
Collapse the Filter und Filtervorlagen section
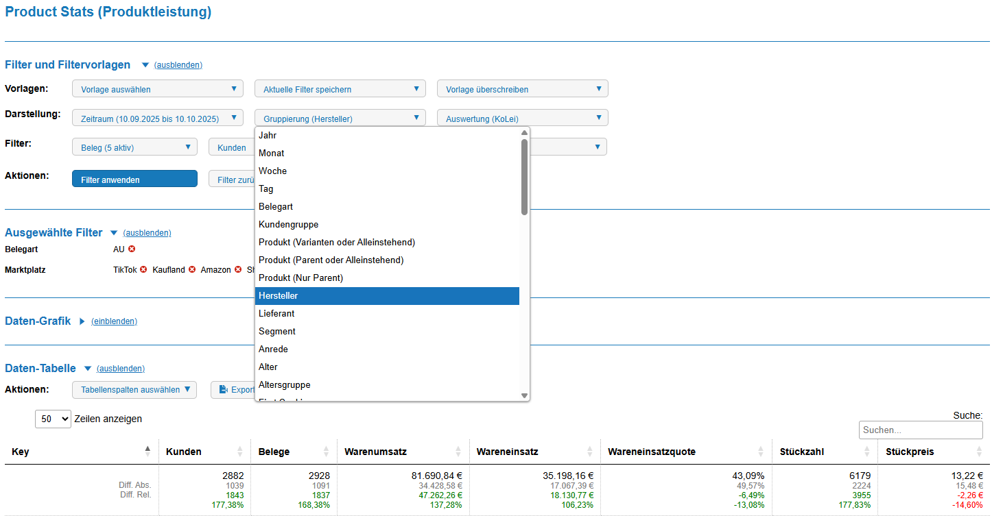[178, 65]
